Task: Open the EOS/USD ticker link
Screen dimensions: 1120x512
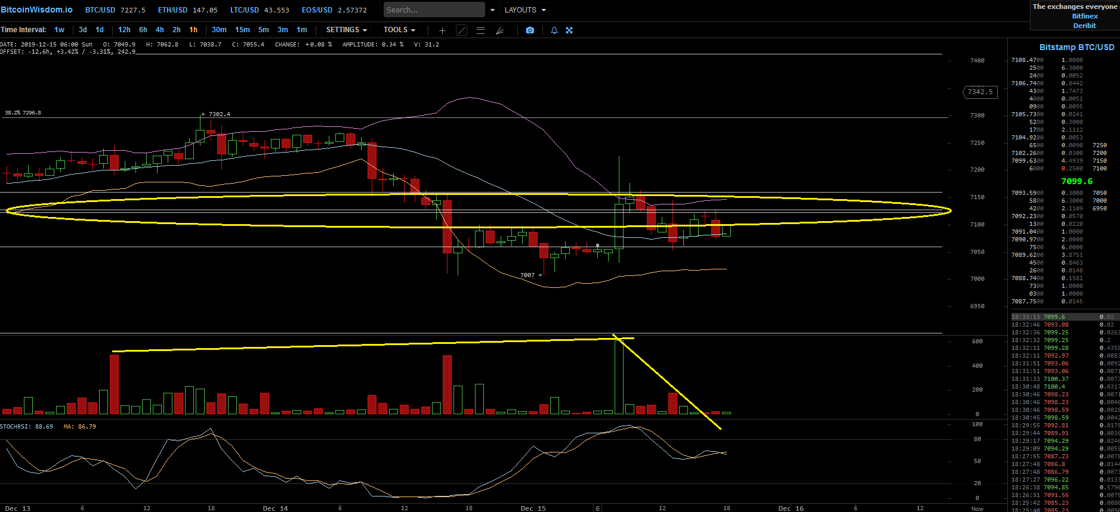Action: point(334,10)
